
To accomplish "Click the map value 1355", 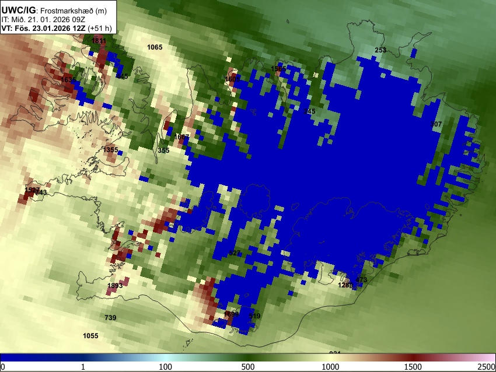I will 110,150.
